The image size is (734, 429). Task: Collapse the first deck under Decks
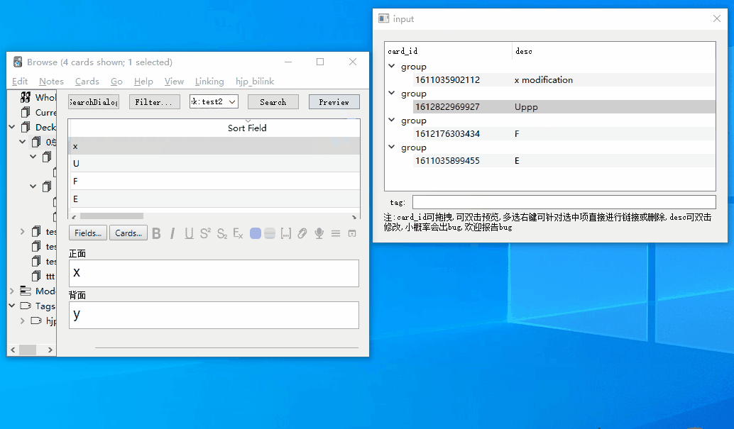23,141
